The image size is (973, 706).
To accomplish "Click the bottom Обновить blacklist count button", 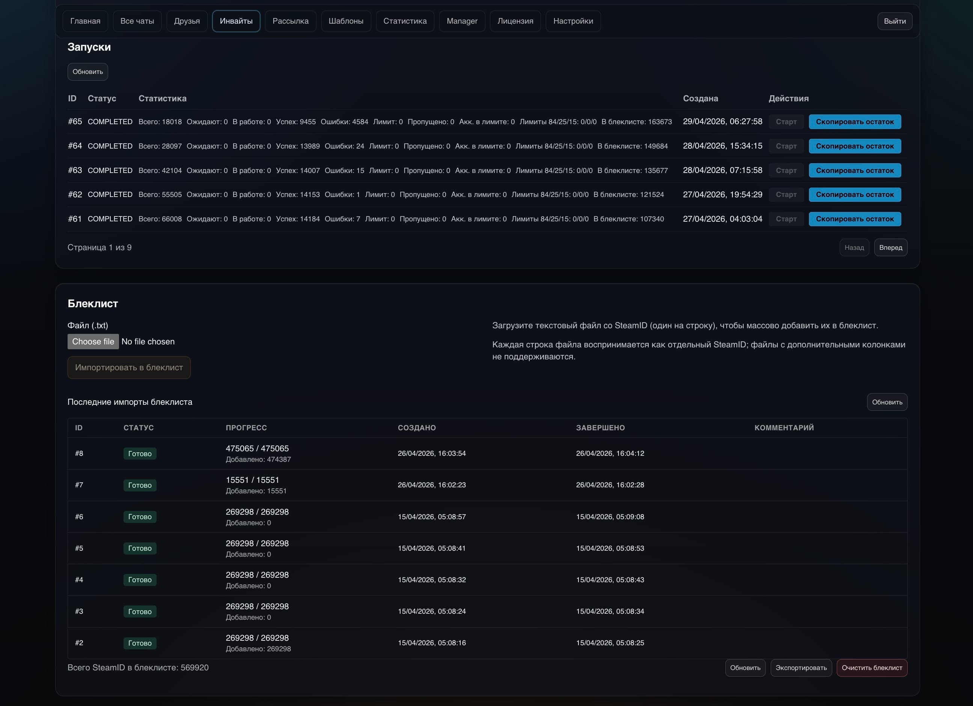I will [x=745, y=668].
